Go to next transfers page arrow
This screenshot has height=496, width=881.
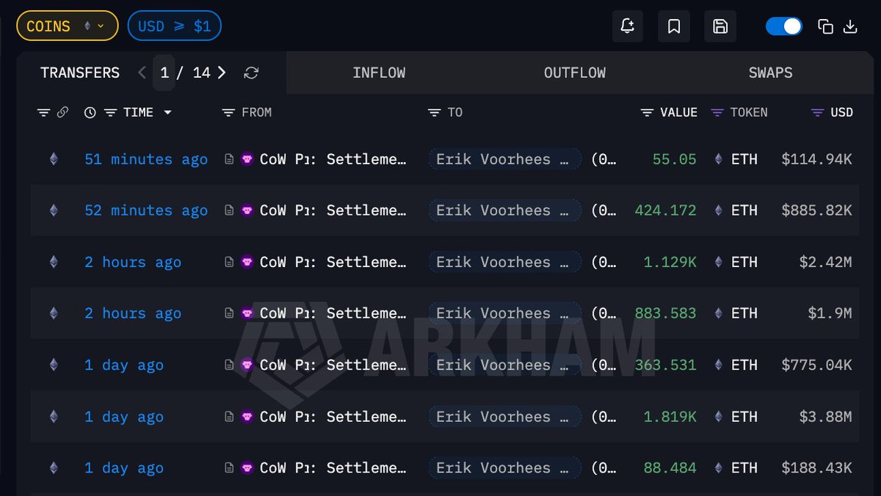click(x=222, y=73)
